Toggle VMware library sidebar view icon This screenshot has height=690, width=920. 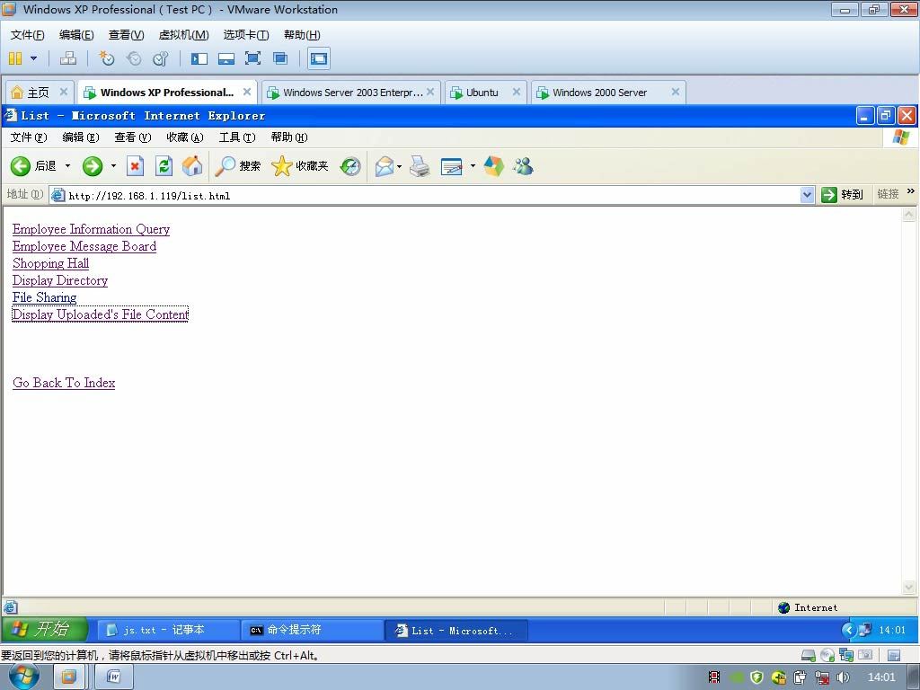point(199,58)
